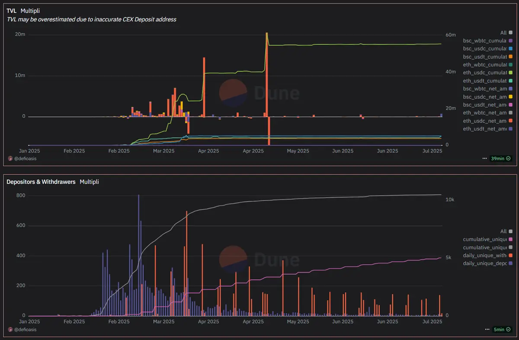This screenshot has width=519, height=340.
Task: Toggle bsc_usdt_net_am series in the legend
Action: pos(487,105)
